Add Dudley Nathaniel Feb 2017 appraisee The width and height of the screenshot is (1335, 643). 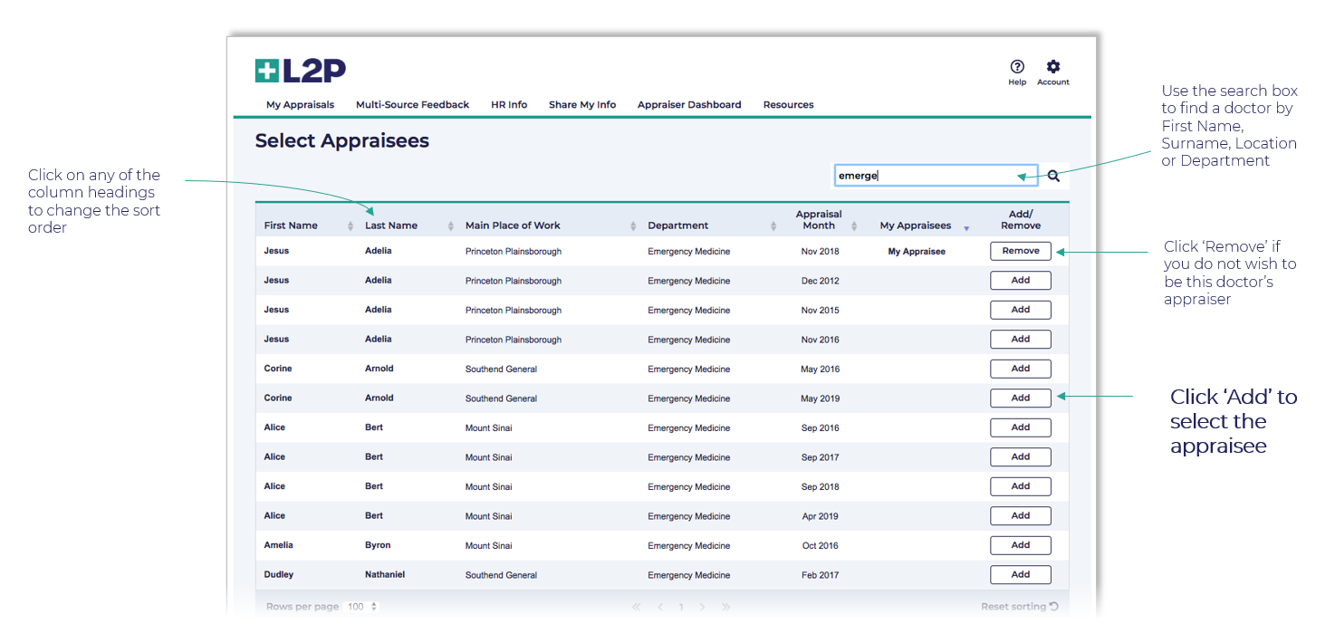[x=1020, y=575]
